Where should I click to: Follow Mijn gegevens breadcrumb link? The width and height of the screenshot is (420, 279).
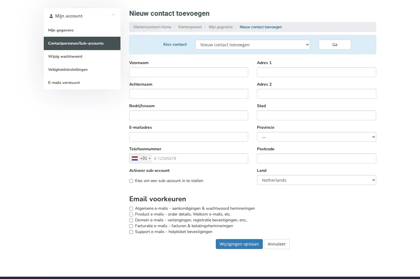tap(221, 27)
